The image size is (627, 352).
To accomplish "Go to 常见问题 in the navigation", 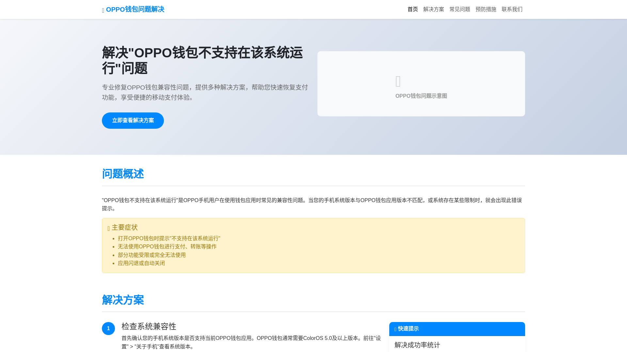I will 460,9.
